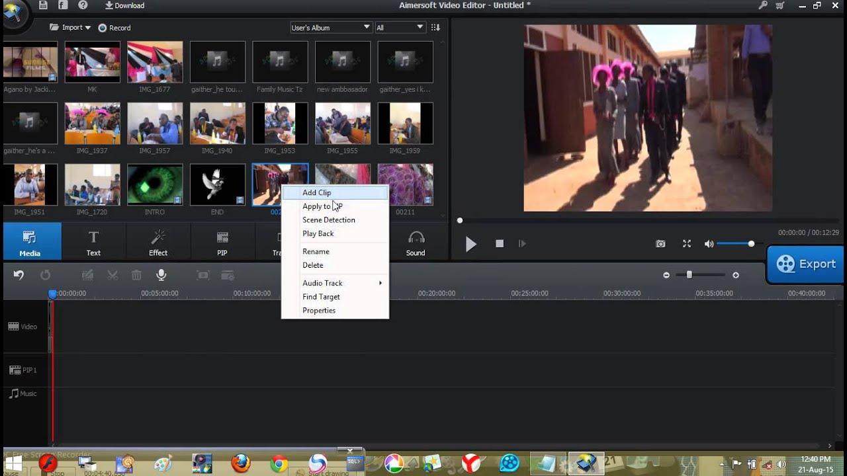Choose Apply to PIP in context menu
The height and width of the screenshot is (476, 847).
(x=335, y=206)
